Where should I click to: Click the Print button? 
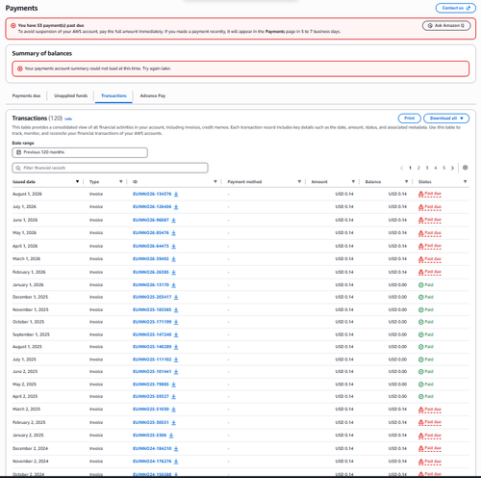click(410, 119)
